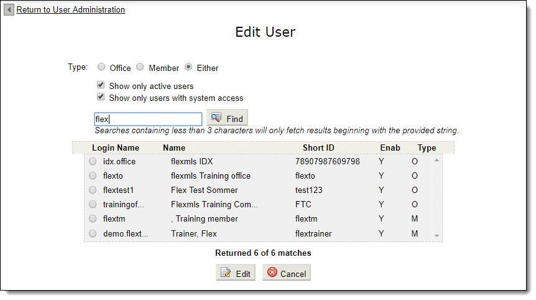Select radio button for flextm user
This screenshot has width=536, height=300.
[93, 218]
